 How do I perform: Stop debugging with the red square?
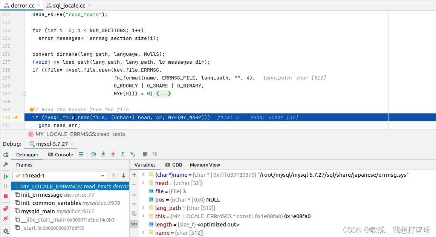click(6, 196)
